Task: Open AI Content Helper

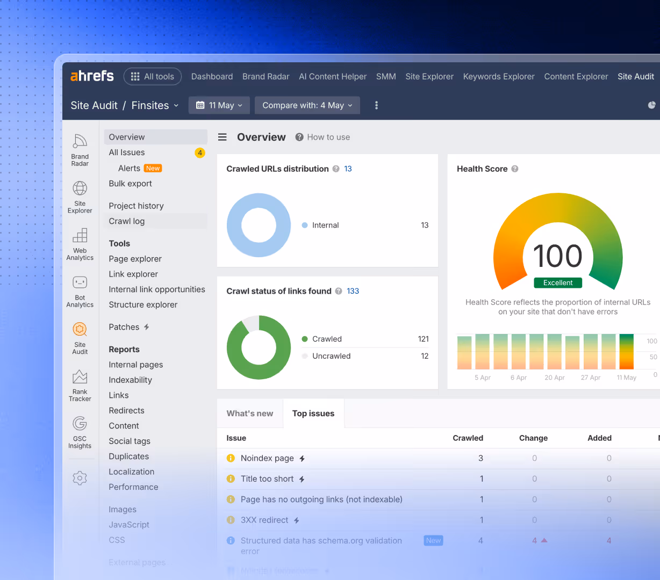Action: pyautogui.click(x=333, y=76)
